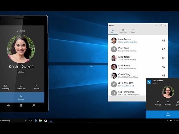The width and height of the screenshot is (179, 134).
Task: Select the Mike Tallent call entry
Action: [138, 58]
